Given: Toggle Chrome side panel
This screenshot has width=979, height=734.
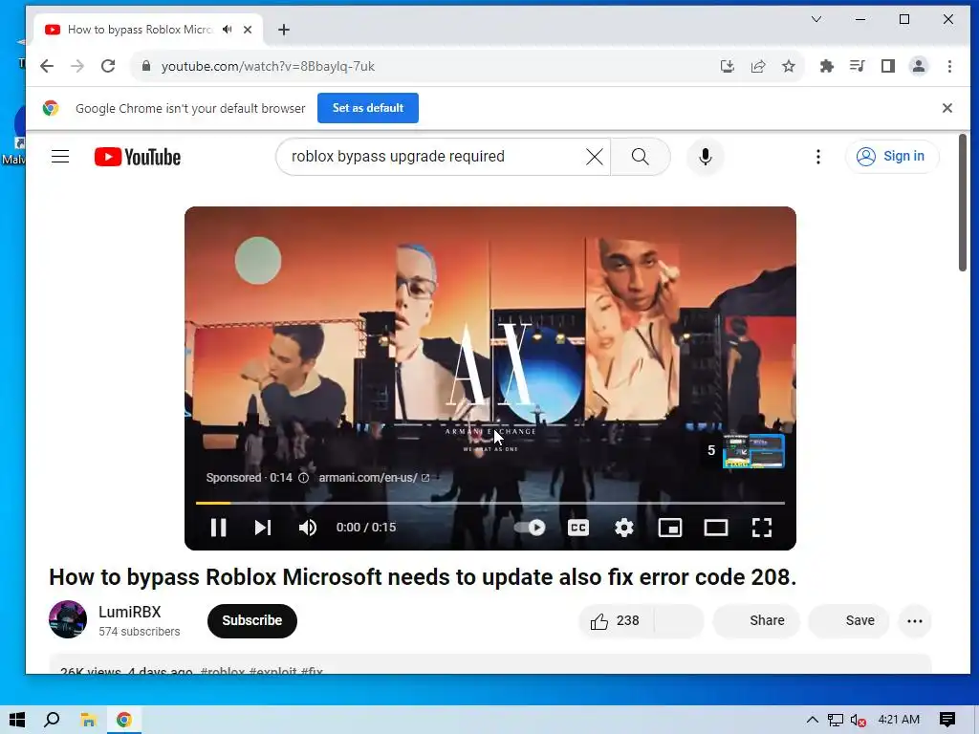Looking at the screenshot, I should [x=888, y=66].
